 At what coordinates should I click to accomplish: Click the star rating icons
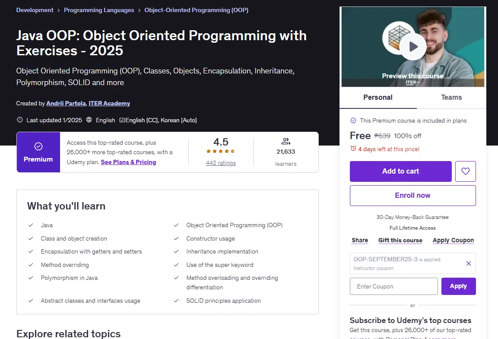(221, 151)
